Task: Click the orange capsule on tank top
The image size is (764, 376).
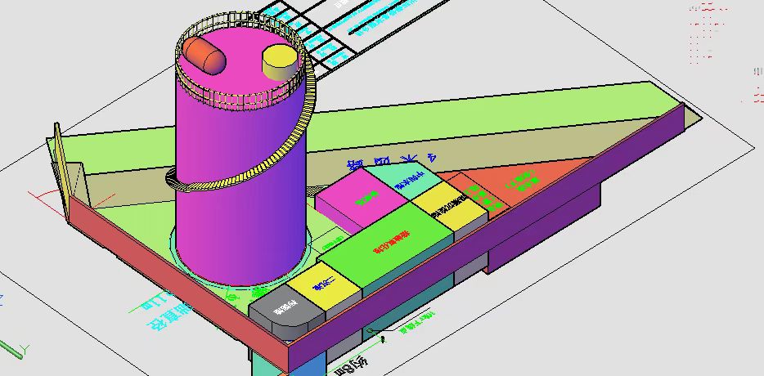Action: point(204,56)
